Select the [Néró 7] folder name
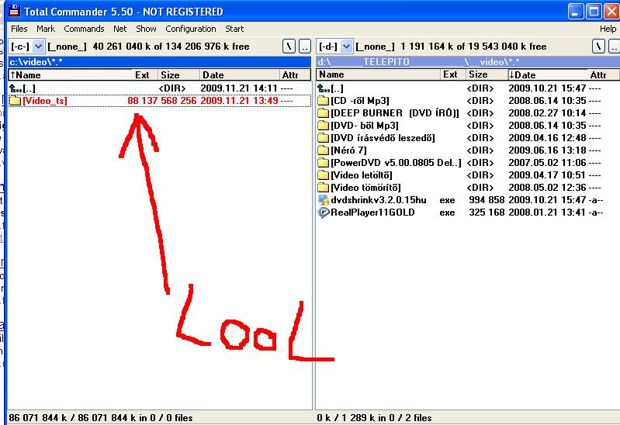 pos(348,150)
